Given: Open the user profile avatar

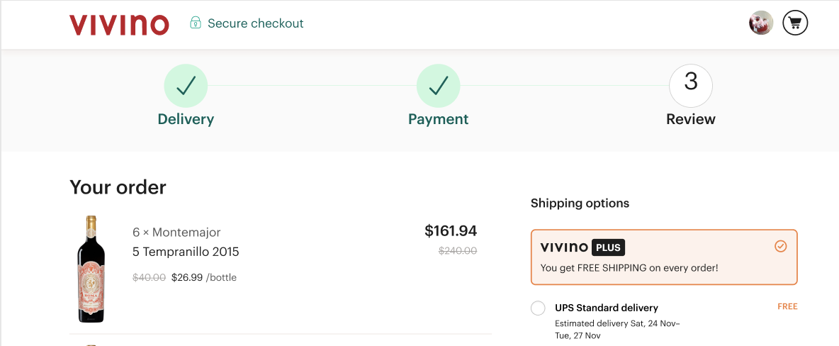Looking at the screenshot, I should coord(761,23).
